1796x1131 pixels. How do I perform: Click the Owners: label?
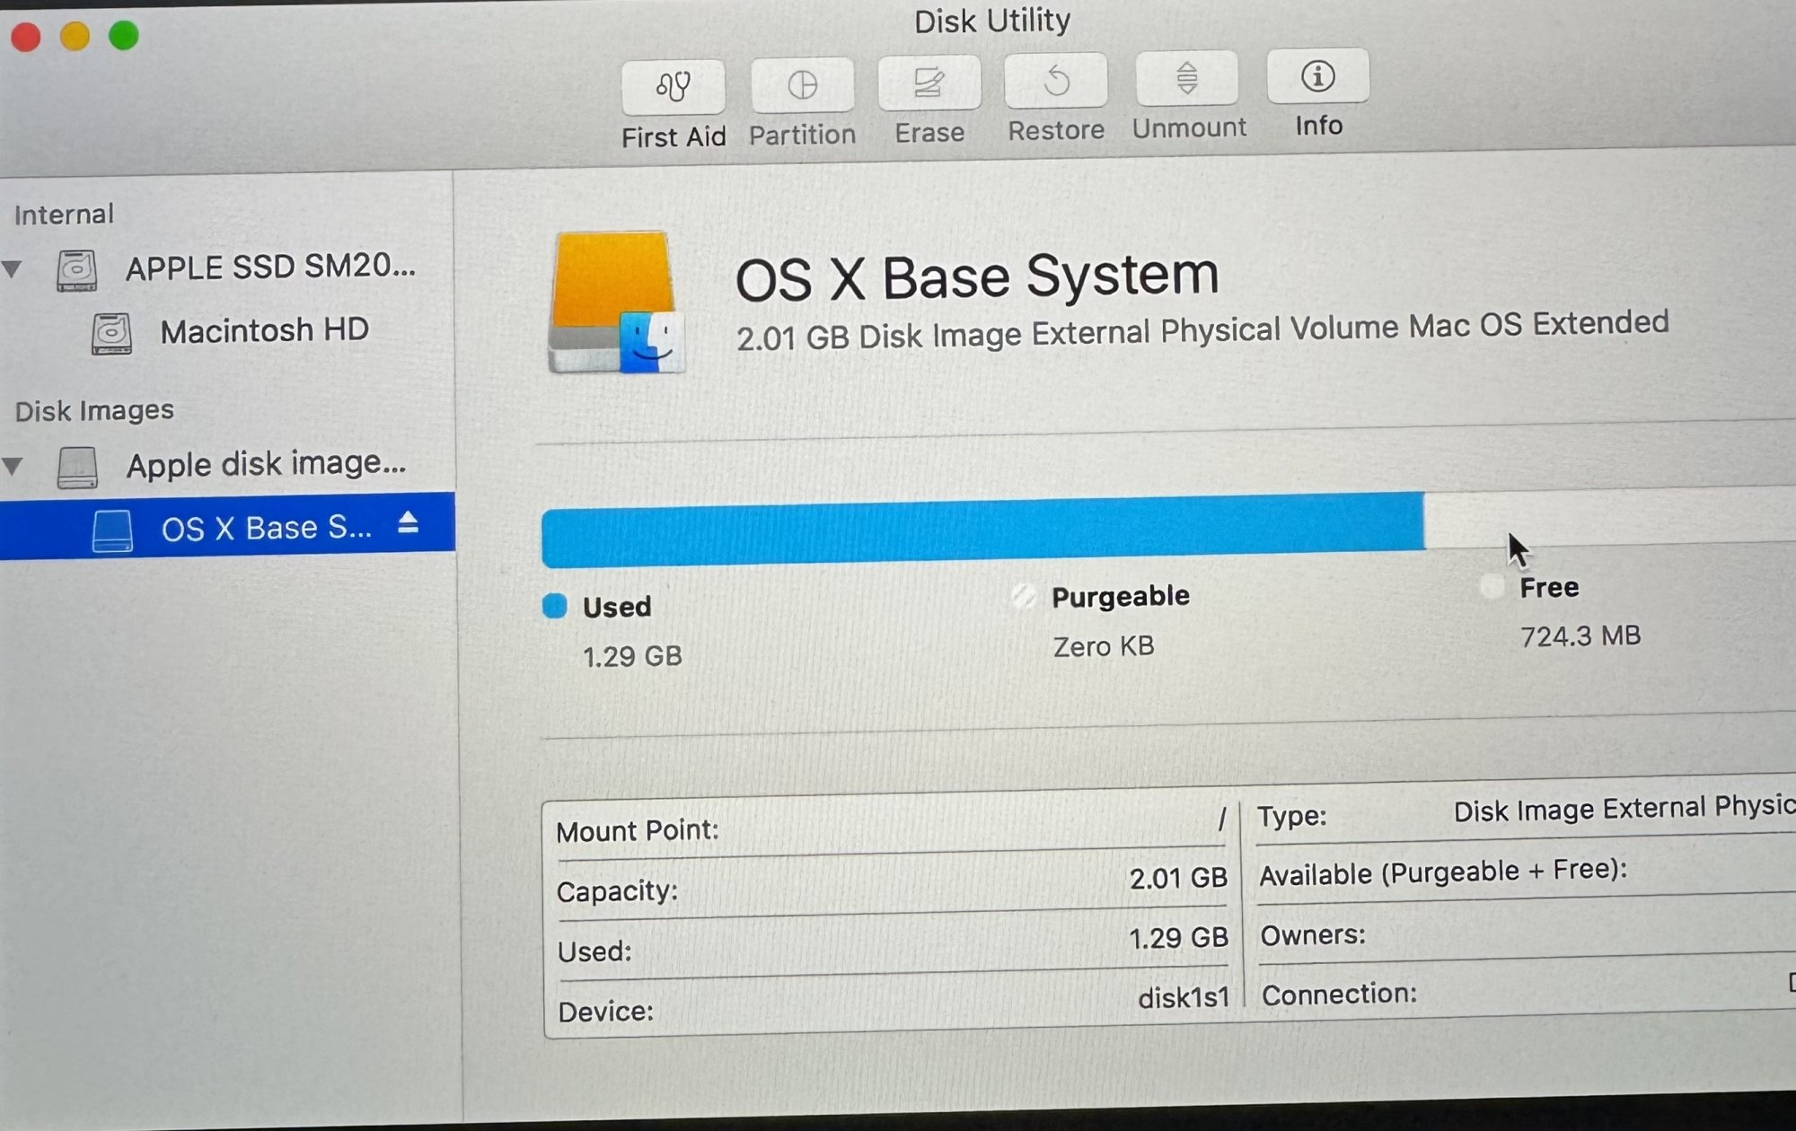click(1313, 935)
